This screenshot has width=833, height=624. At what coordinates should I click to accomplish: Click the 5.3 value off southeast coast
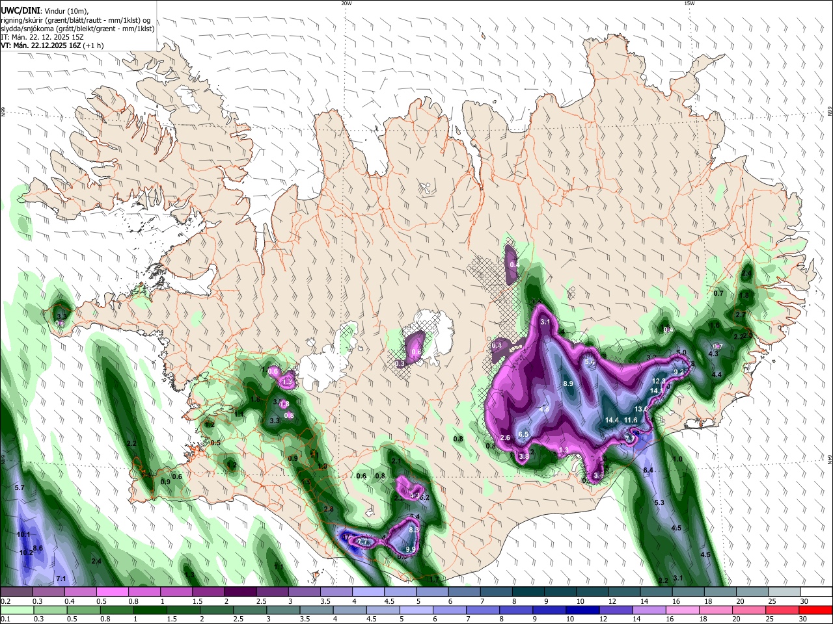pyautogui.click(x=659, y=503)
